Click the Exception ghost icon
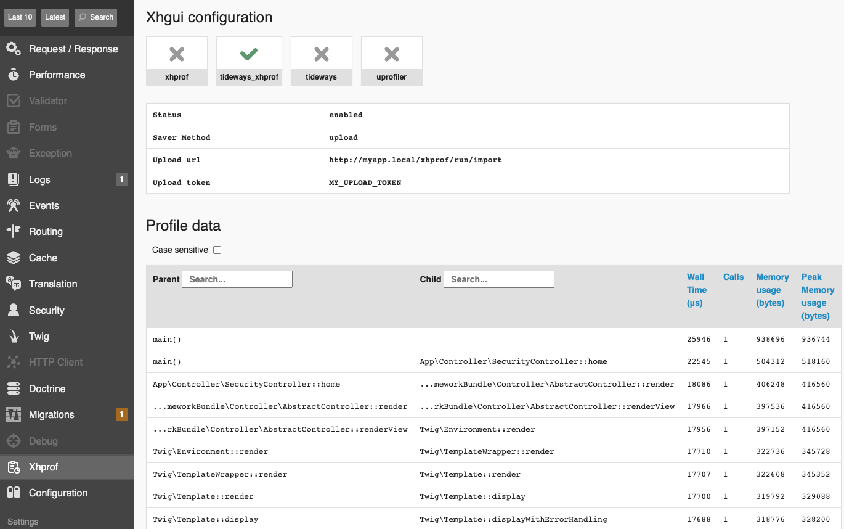The width and height of the screenshot is (844, 529). tap(14, 153)
